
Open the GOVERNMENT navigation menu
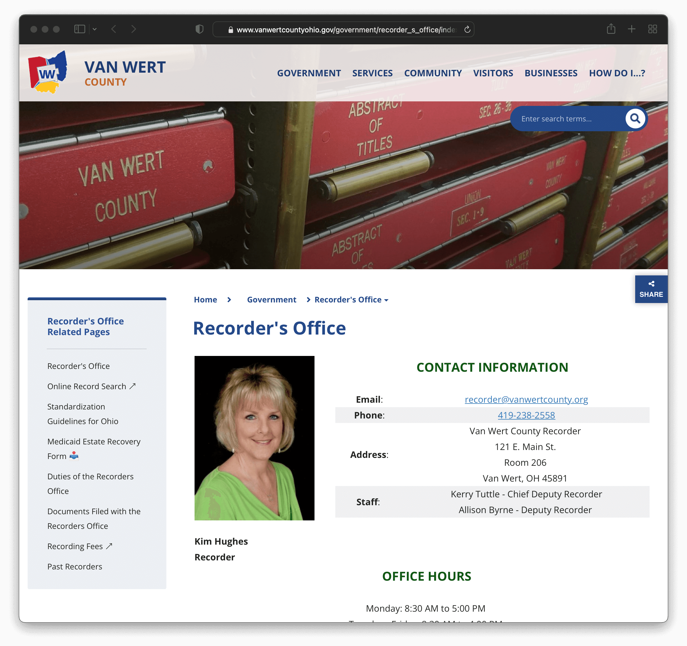309,73
